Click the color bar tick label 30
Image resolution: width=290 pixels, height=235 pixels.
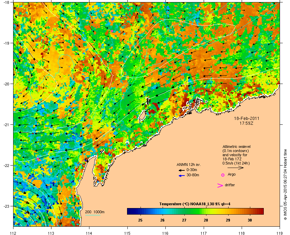pyautogui.click(x=250, y=220)
